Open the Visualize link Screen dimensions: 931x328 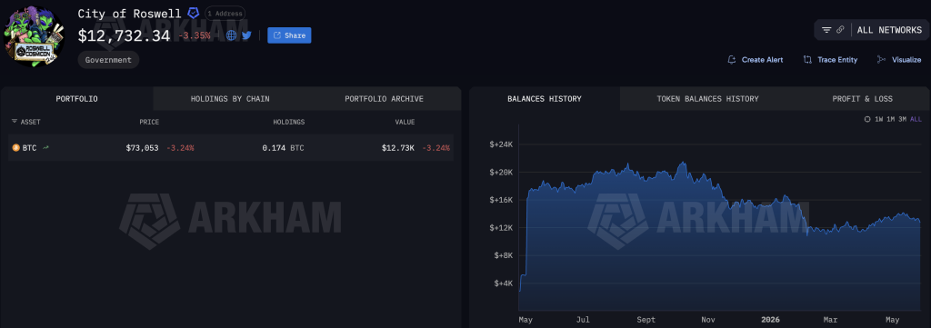click(x=906, y=60)
